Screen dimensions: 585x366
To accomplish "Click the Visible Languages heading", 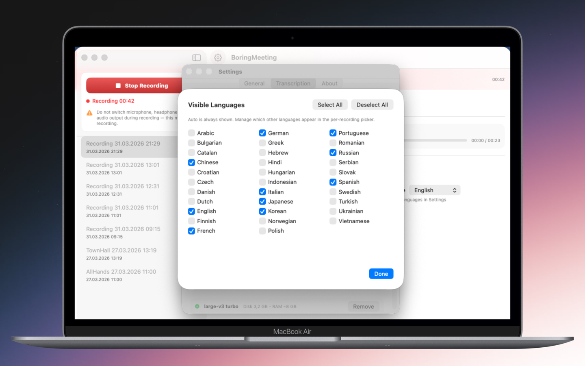I will coord(216,105).
